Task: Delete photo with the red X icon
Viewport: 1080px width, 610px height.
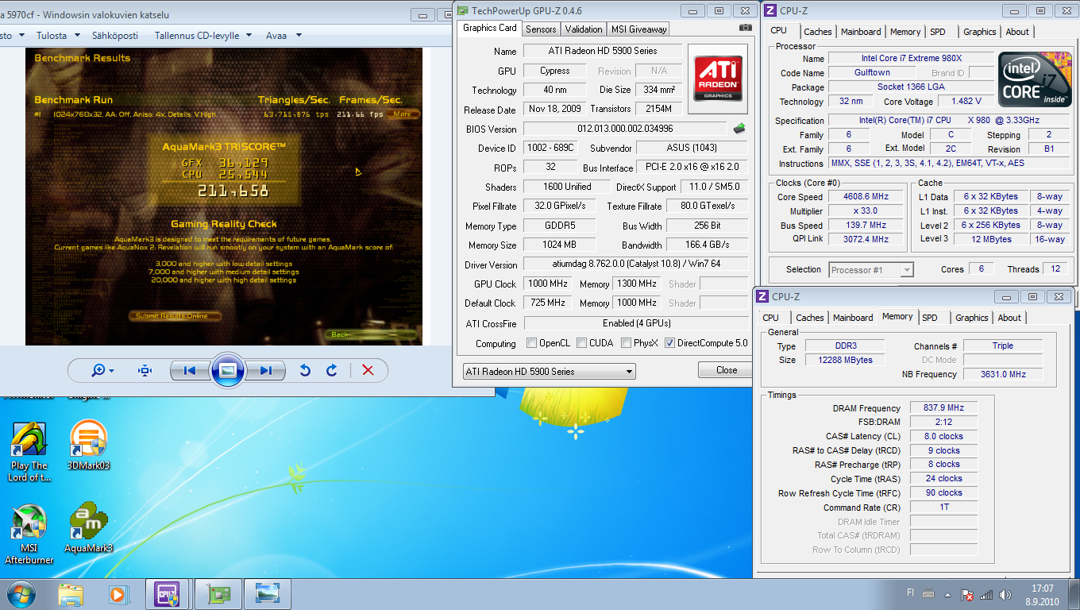Action: [368, 370]
